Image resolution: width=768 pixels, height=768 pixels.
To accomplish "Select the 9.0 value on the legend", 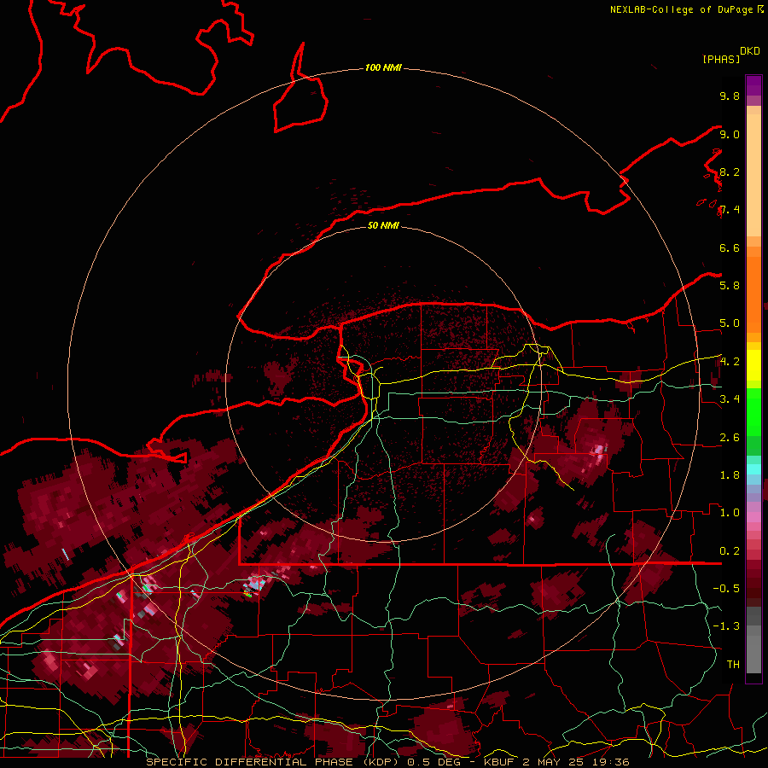I will [730, 134].
